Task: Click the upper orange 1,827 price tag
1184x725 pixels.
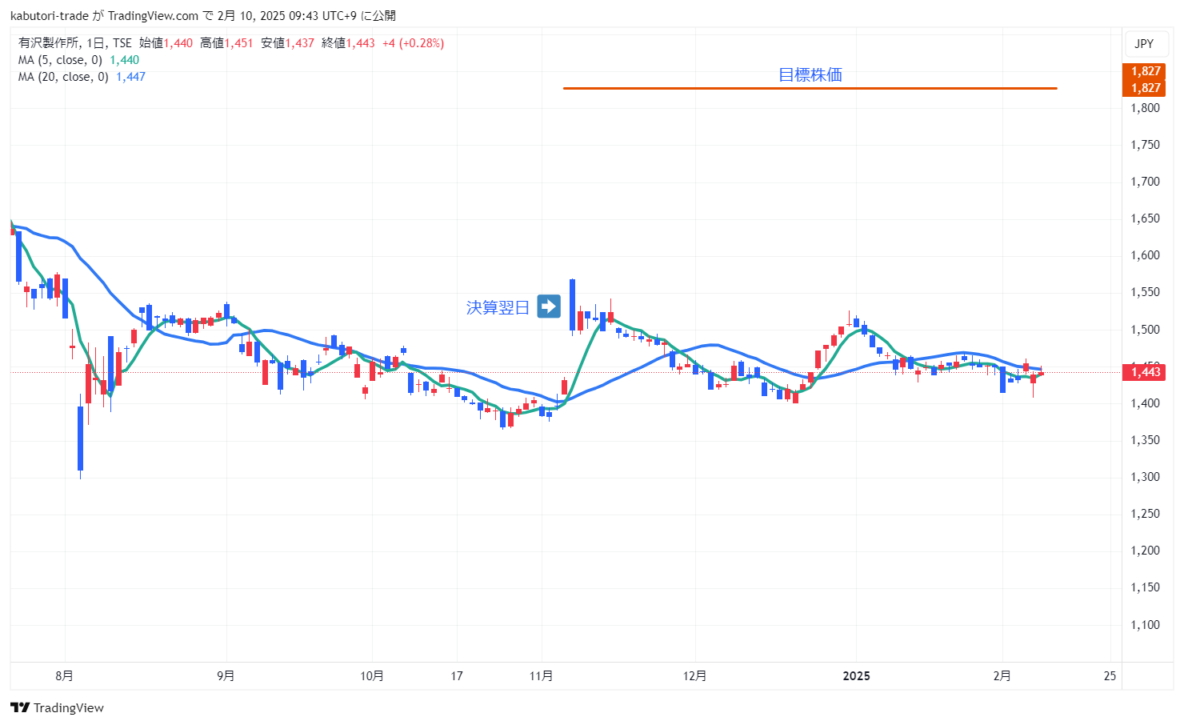Action: 1146,71
